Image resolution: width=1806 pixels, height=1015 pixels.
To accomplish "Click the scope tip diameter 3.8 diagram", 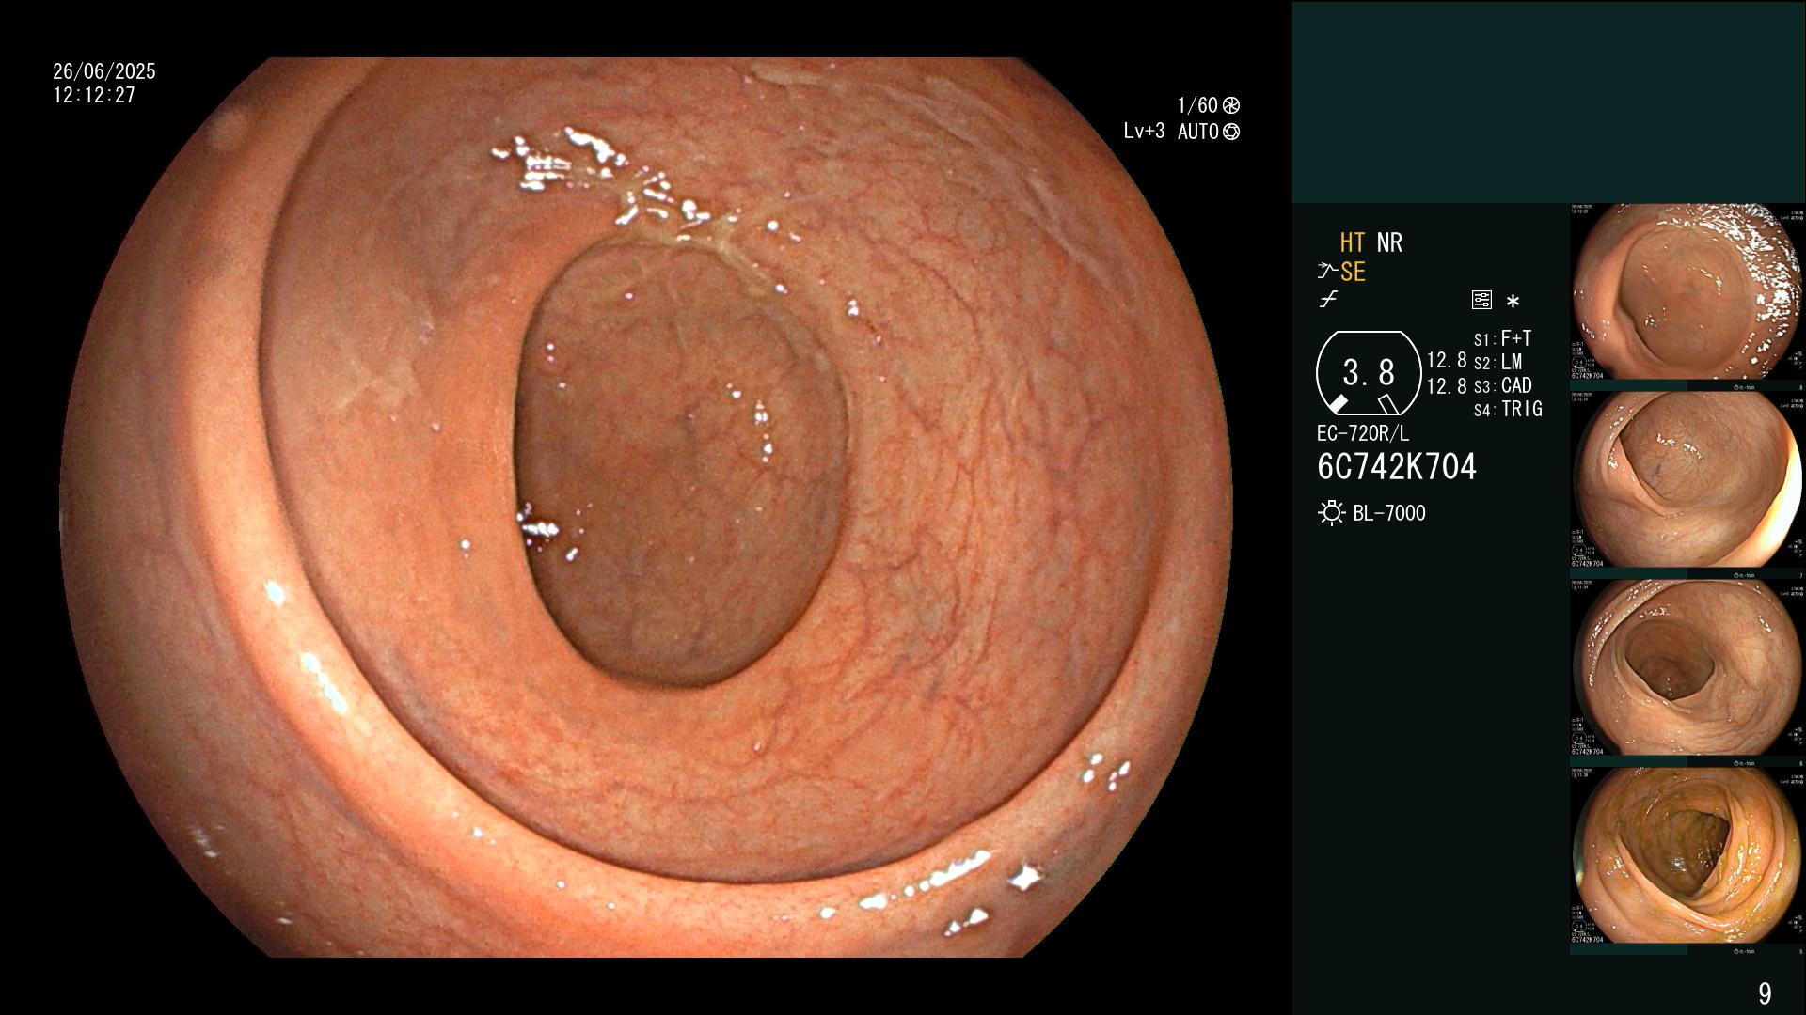I will click(1368, 373).
